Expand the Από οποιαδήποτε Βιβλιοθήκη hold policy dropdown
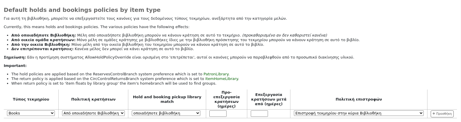Screen dimensions: 461x122 tap(93, 113)
